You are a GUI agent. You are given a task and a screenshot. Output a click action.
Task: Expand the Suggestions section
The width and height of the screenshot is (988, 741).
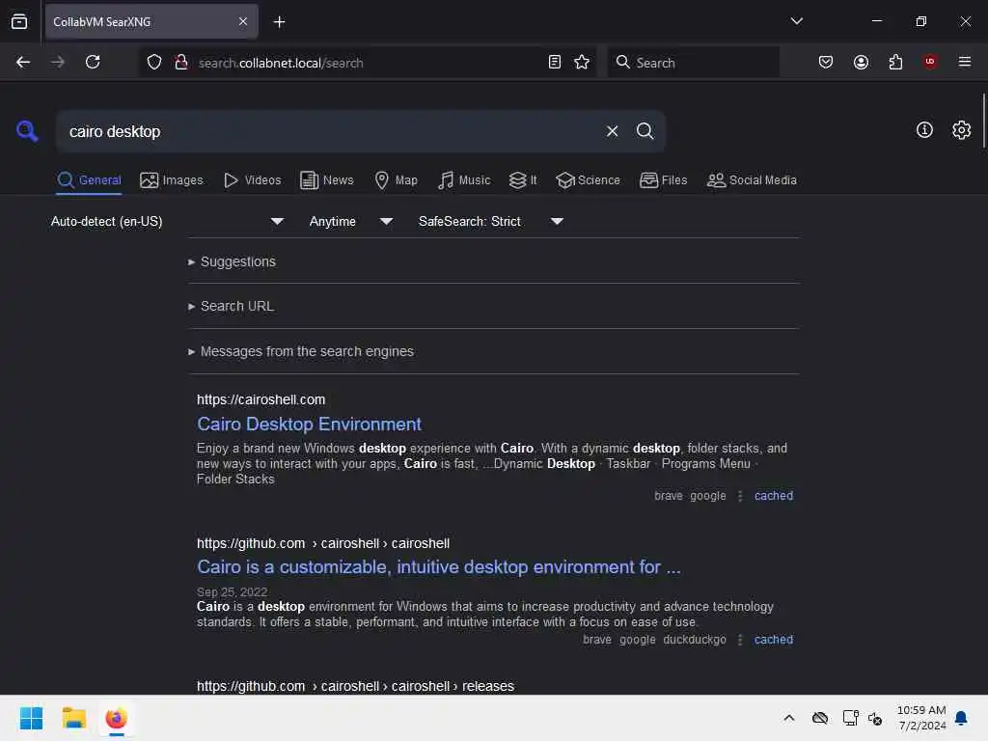click(x=232, y=261)
